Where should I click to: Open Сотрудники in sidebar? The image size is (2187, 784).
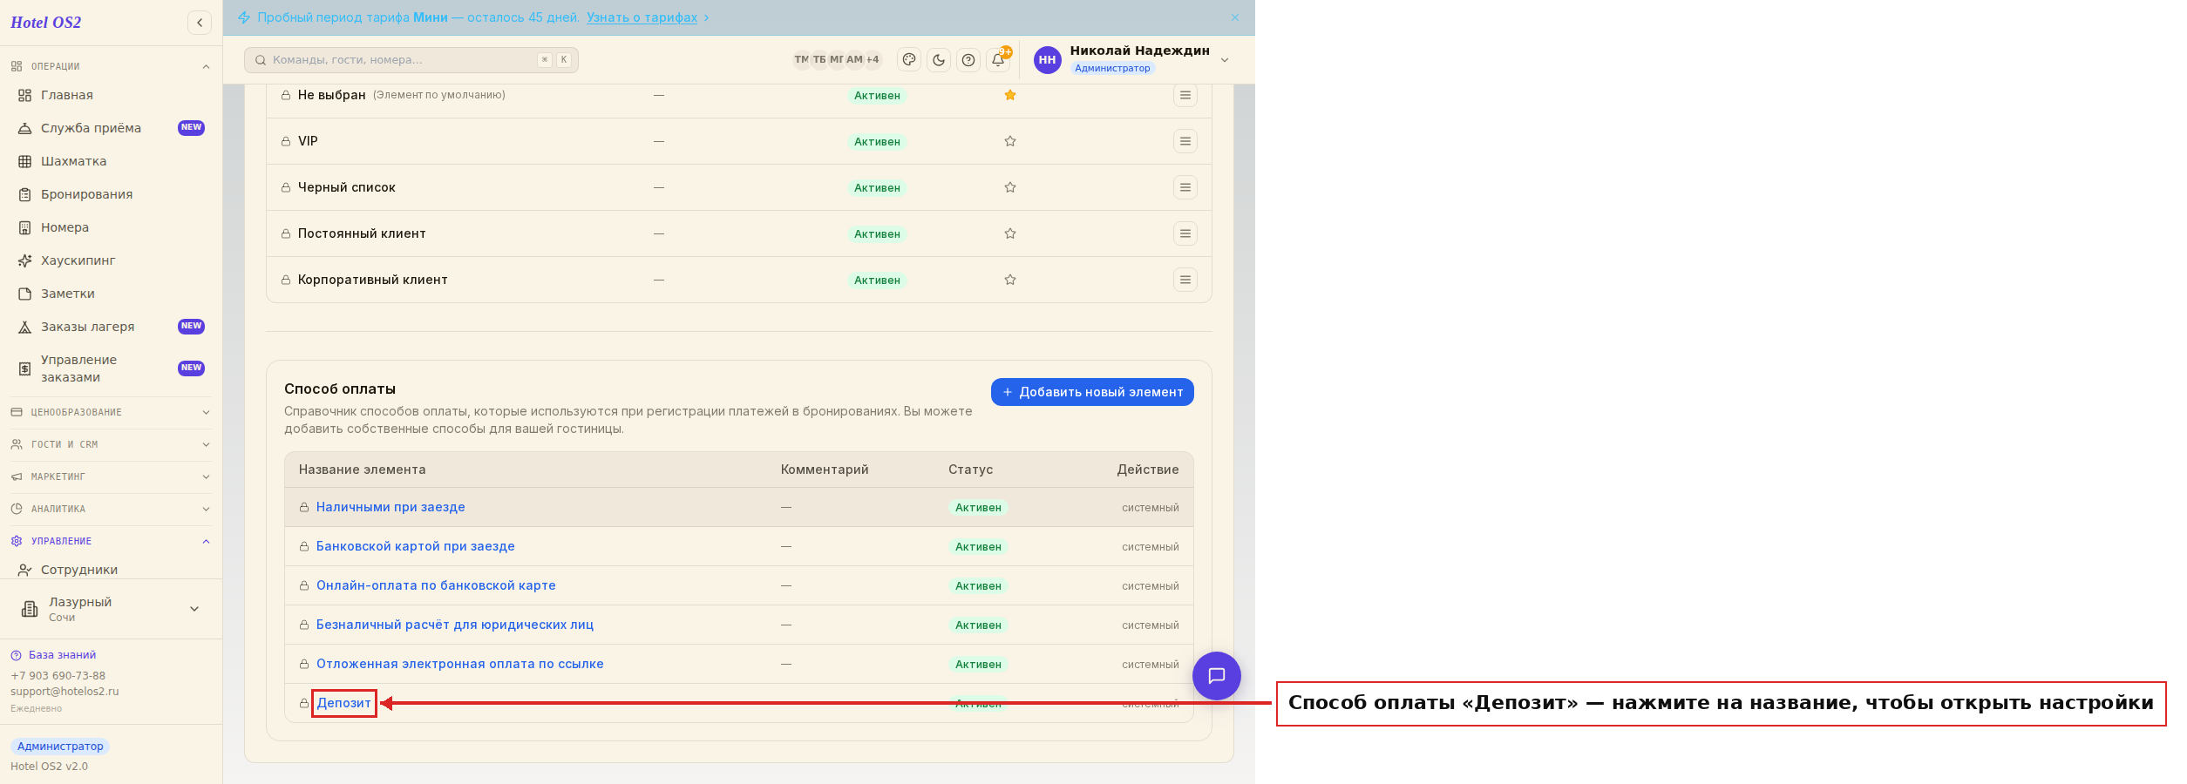pos(111,570)
